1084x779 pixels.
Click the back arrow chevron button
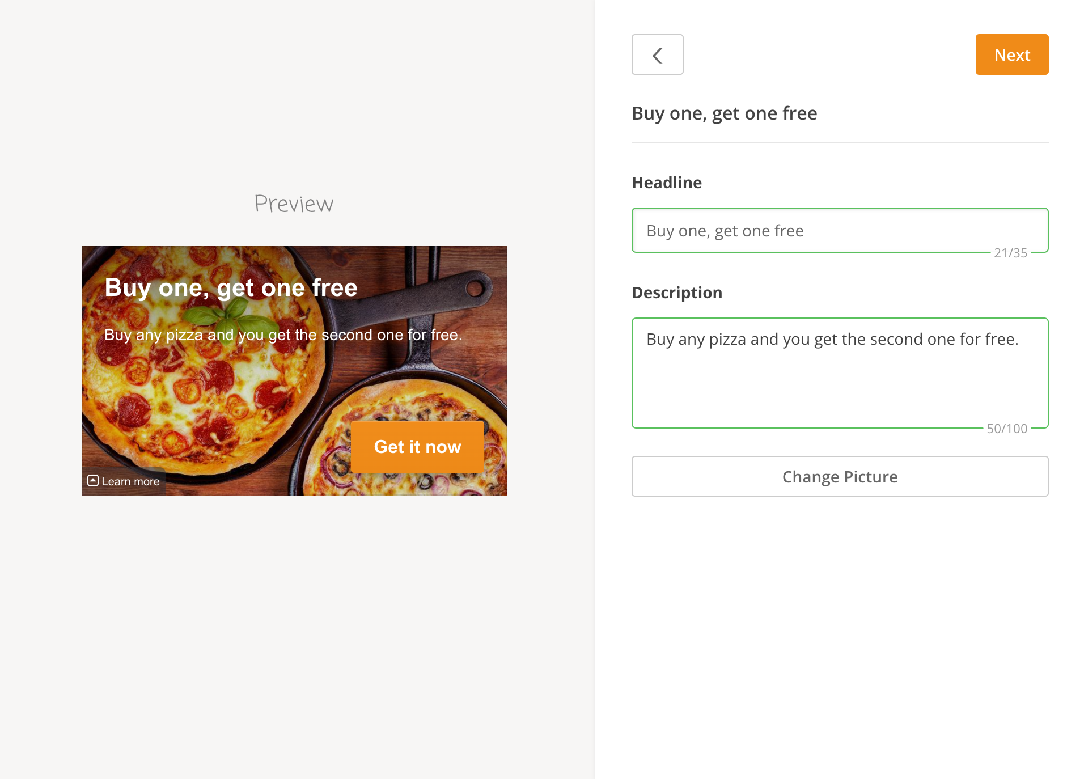(657, 55)
